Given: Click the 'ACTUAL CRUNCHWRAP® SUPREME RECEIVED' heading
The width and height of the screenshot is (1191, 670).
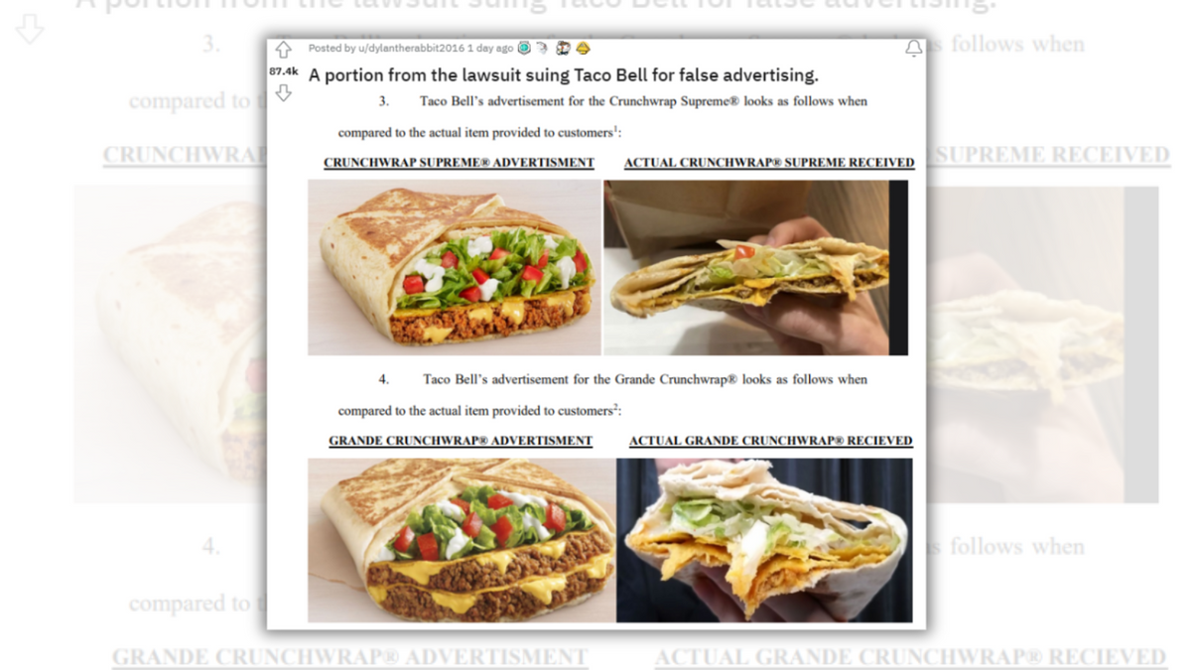Looking at the screenshot, I should (769, 163).
